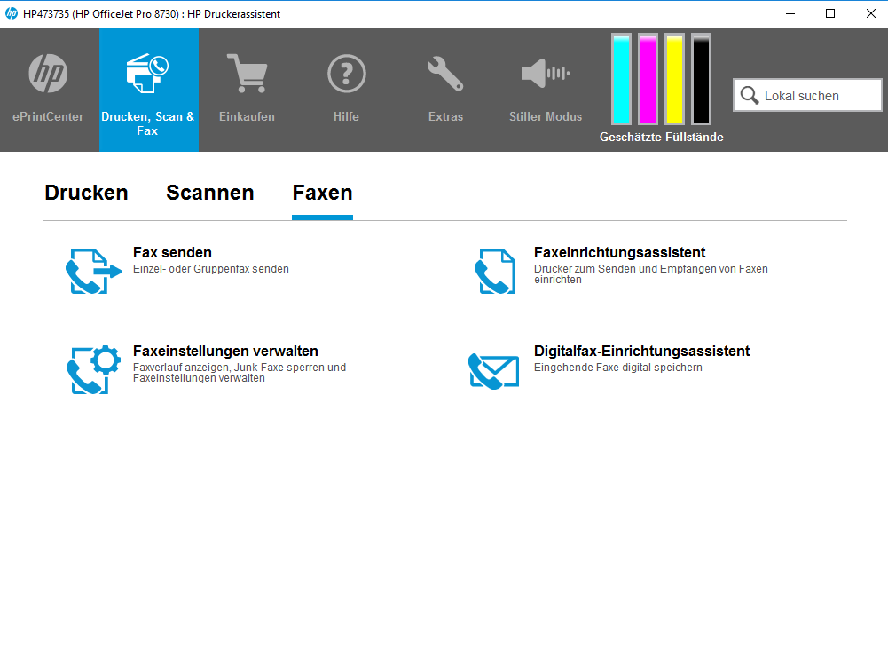Open the Extras wrench icon
Screen dimensions: 888x656
pyautogui.click(x=445, y=74)
